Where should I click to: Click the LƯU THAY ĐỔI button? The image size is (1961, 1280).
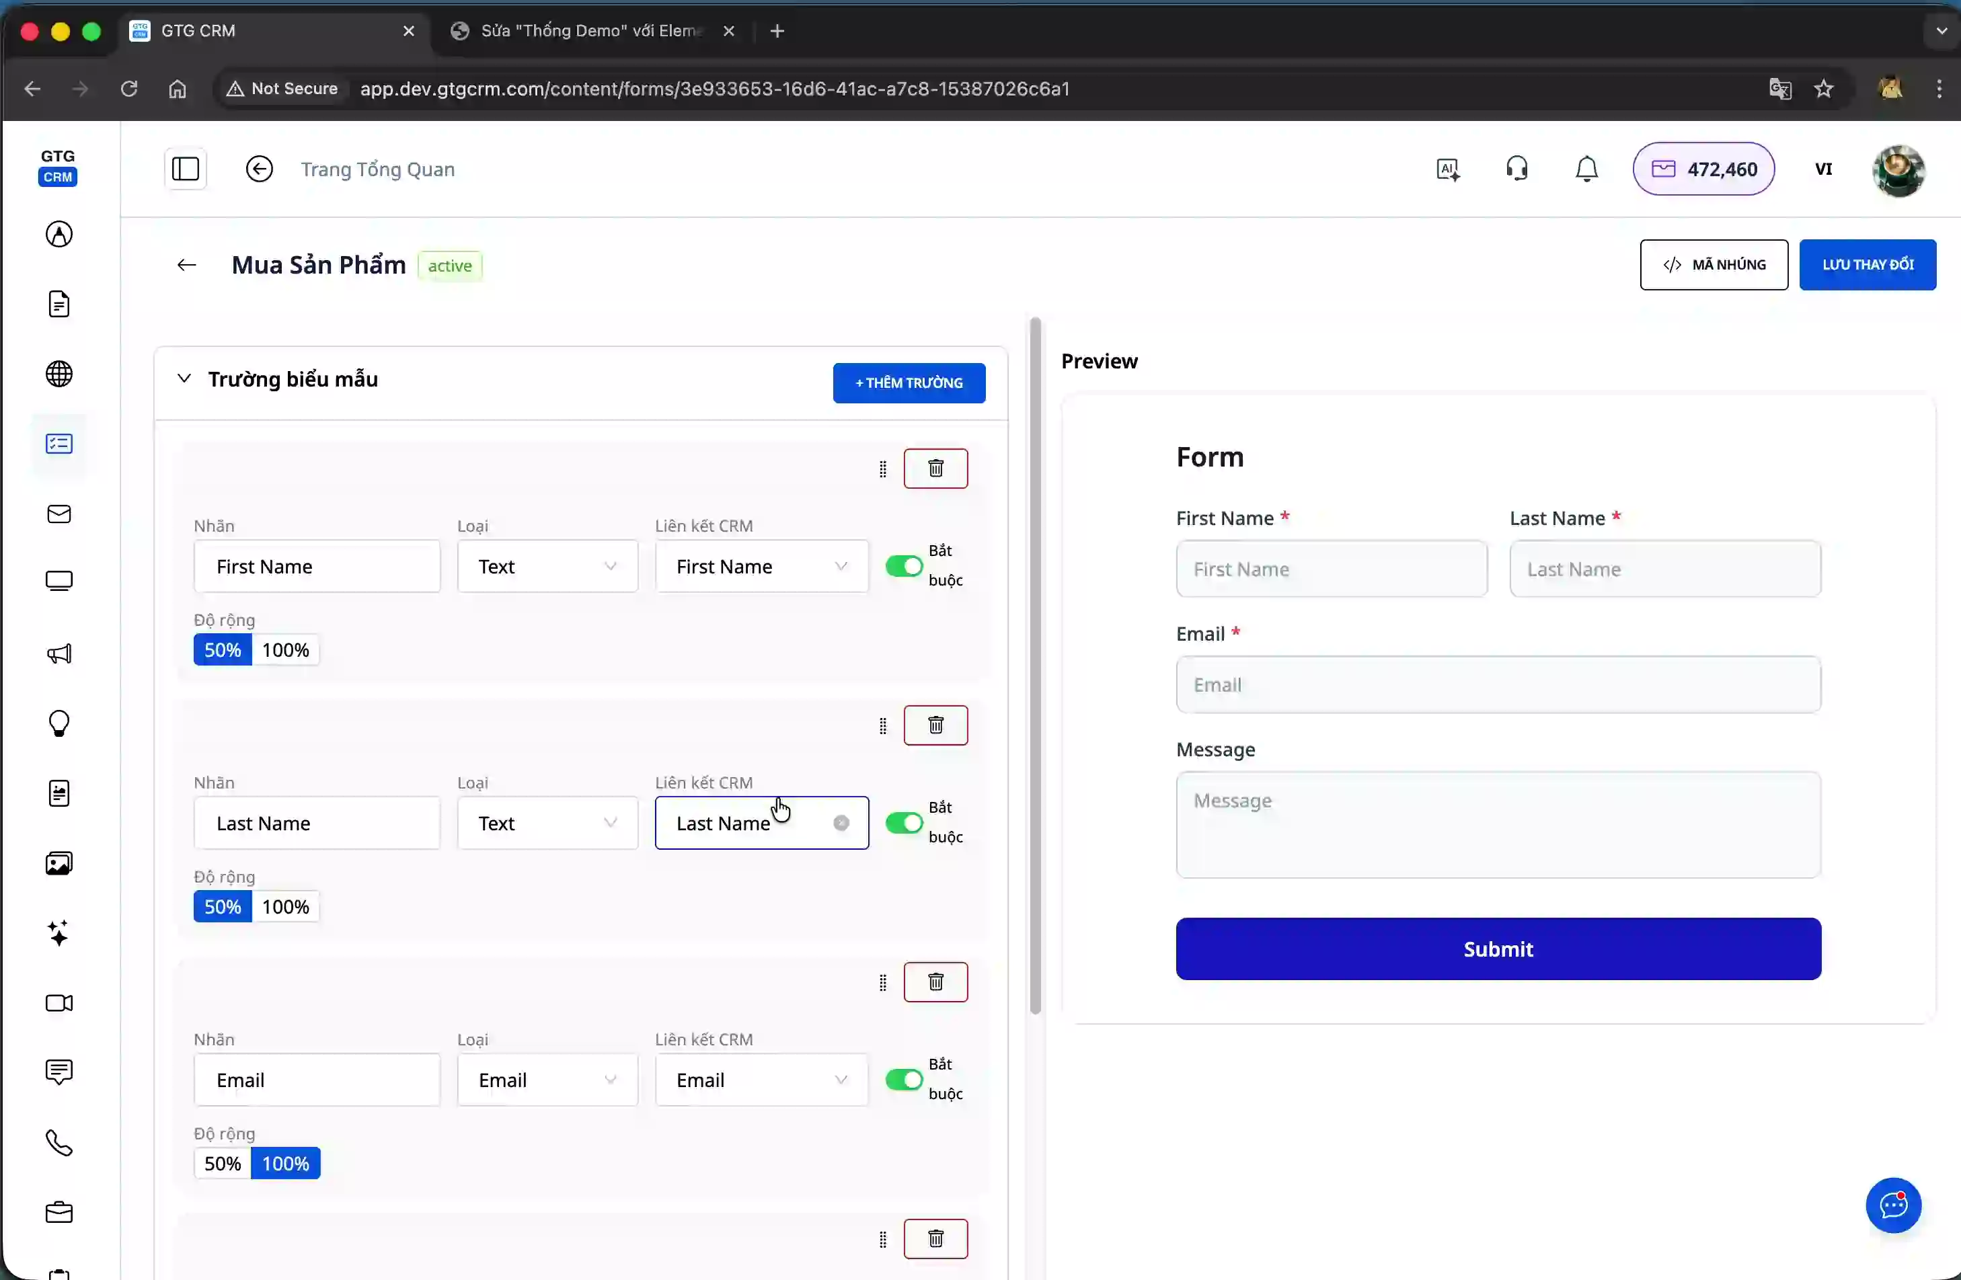(1868, 264)
